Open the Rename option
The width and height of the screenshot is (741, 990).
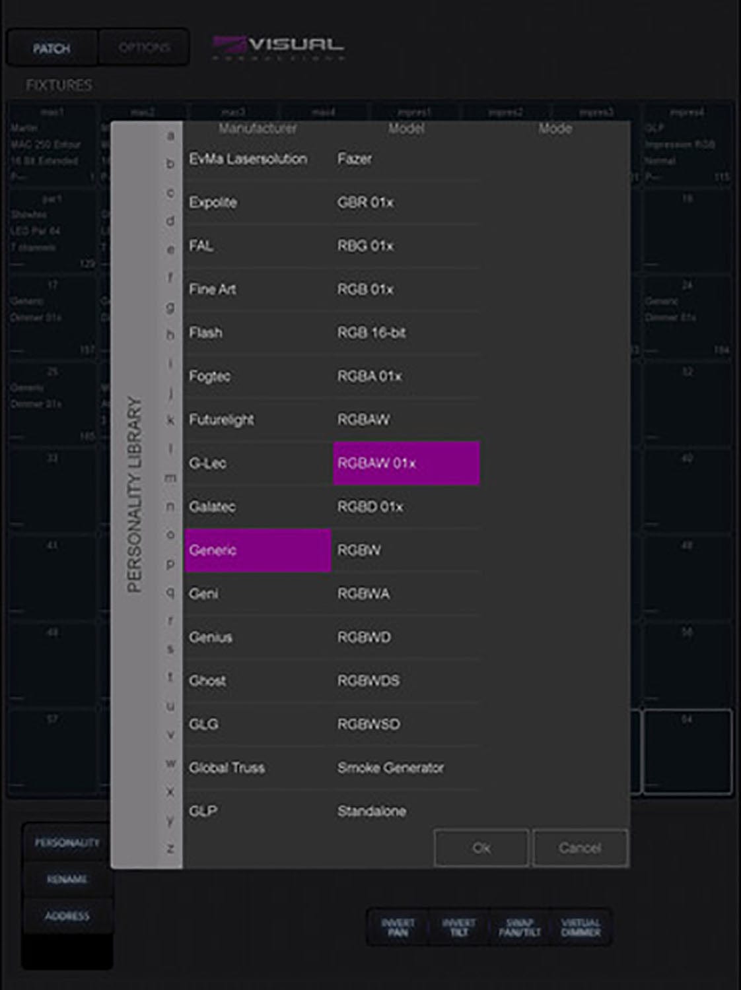point(67,879)
